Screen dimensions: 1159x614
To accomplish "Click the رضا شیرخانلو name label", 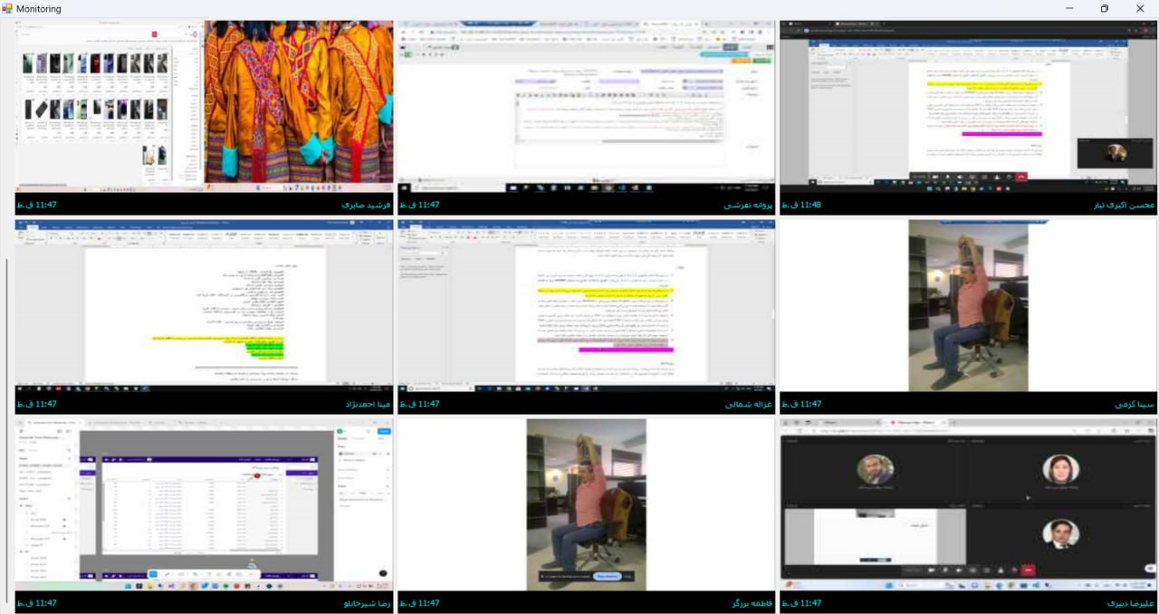I will point(367,603).
